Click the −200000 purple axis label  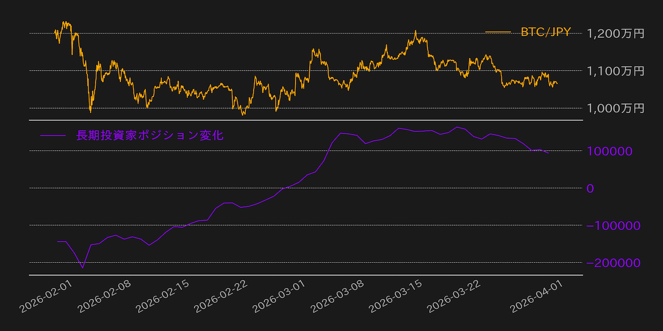pos(613,263)
